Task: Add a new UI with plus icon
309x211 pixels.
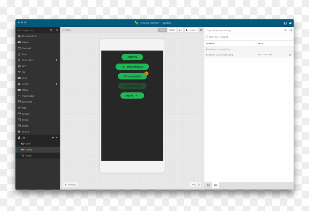Action: point(53,137)
